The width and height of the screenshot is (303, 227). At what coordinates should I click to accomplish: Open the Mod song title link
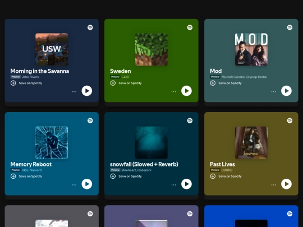pyautogui.click(x=216, y=71)
